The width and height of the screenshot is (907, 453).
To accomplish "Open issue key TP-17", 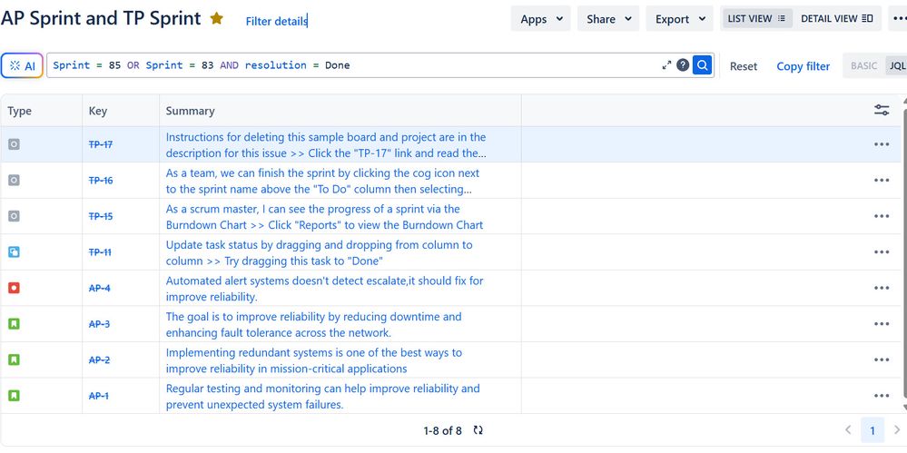I will point(100,144).
